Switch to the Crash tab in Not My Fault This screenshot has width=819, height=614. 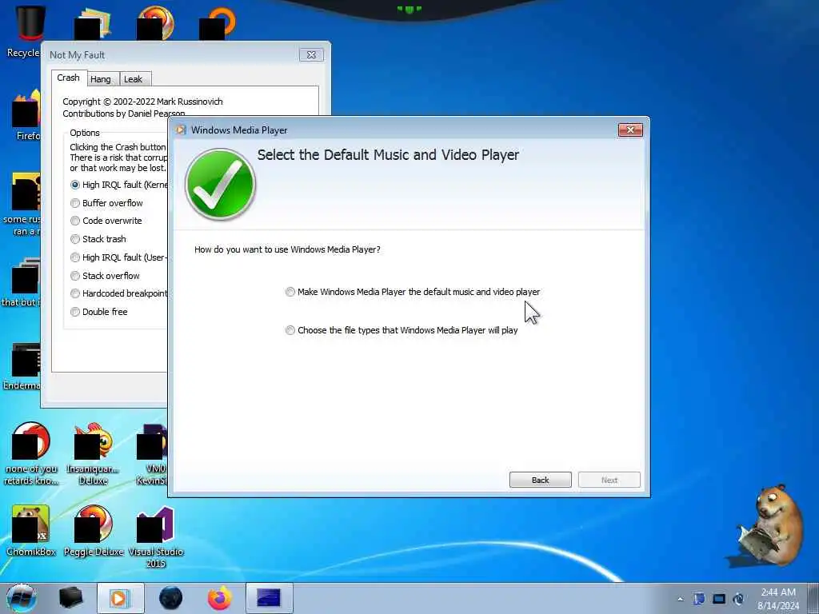click(x=69, y=78)
